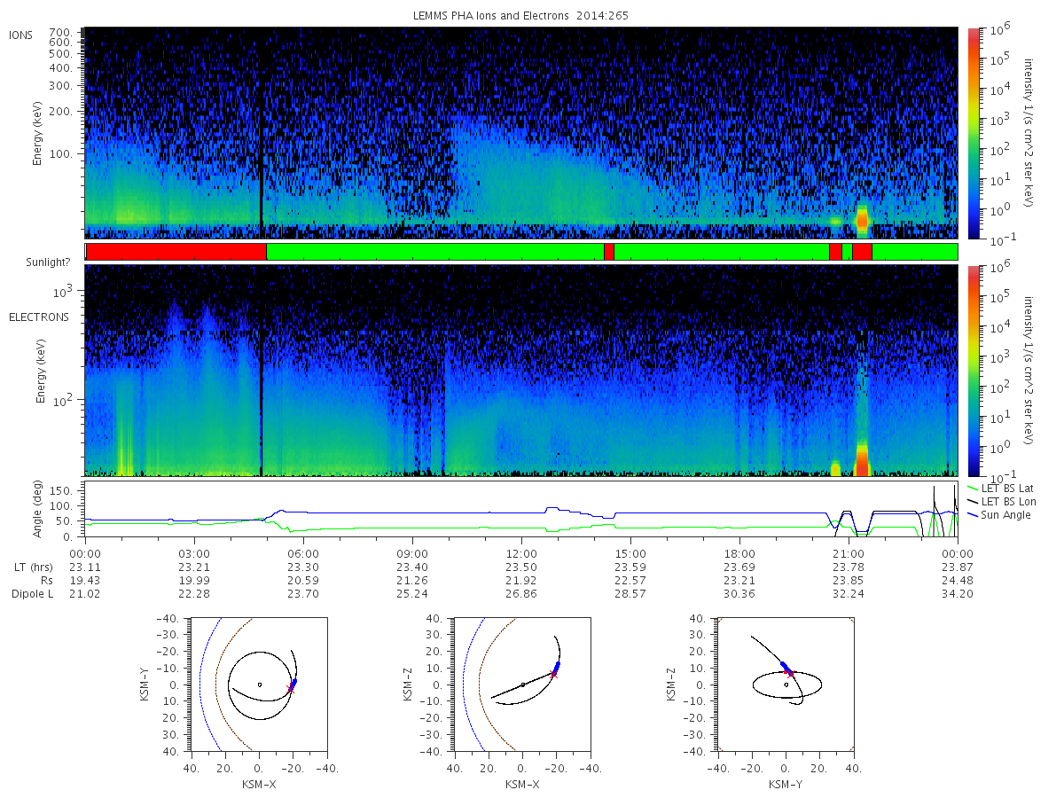Click the 12:00 time axis label
This screenshot has height=798, width=1064.
click(x=521, y=552)
